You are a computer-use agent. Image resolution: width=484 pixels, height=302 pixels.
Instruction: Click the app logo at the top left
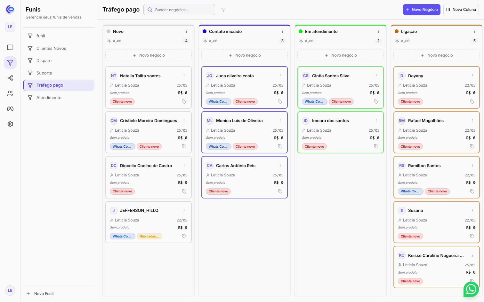(10, 10)
